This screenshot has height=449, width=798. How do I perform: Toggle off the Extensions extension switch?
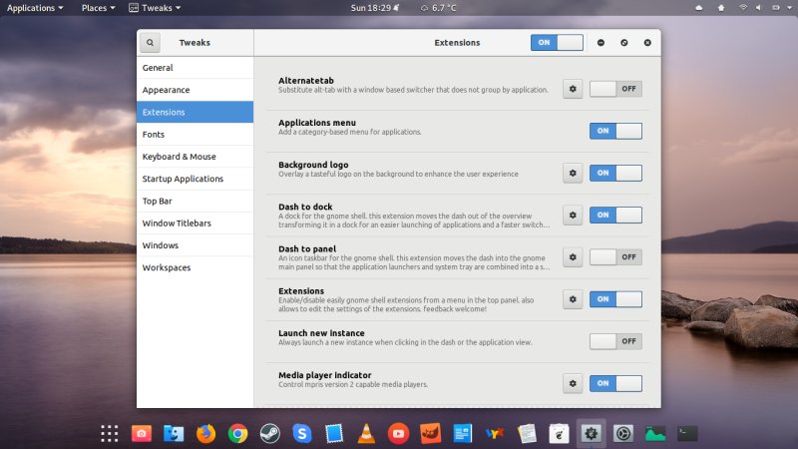615,299
